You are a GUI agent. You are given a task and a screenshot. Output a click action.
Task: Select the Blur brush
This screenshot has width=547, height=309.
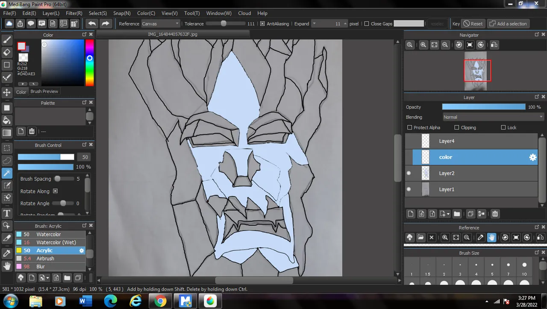click(x=50, y=267)
